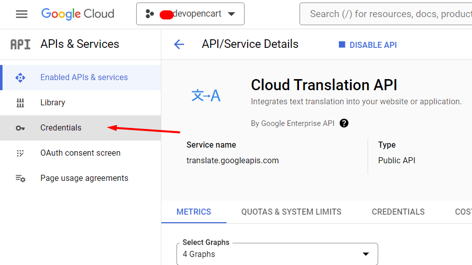The width and height of the screenshot is (472, 265).
Task: Click the API logo icon in sidebar header
Action: pyautogui.click(x=21, y=44)
